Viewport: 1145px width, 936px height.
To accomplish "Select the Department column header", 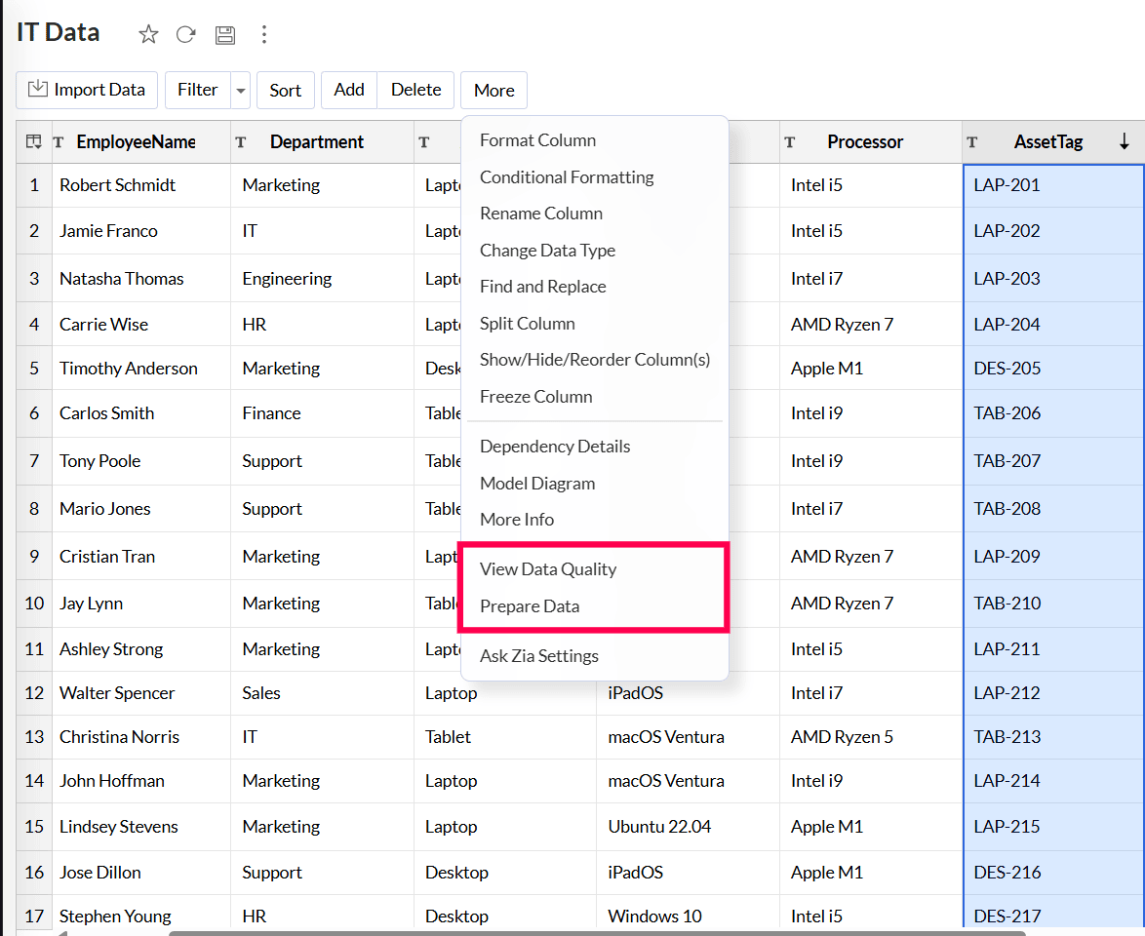I will tap(317, 142).
